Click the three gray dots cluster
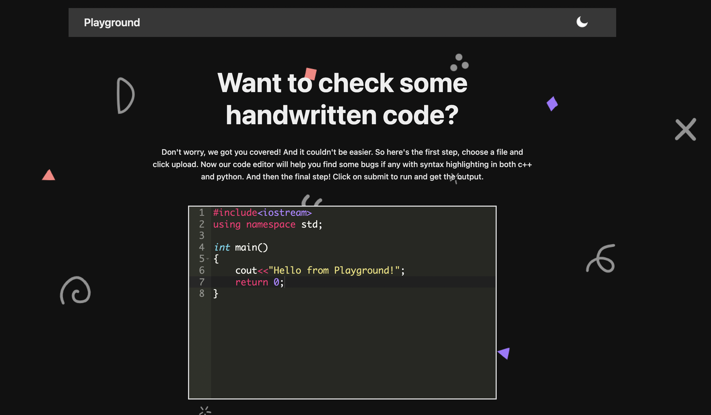 459,63
